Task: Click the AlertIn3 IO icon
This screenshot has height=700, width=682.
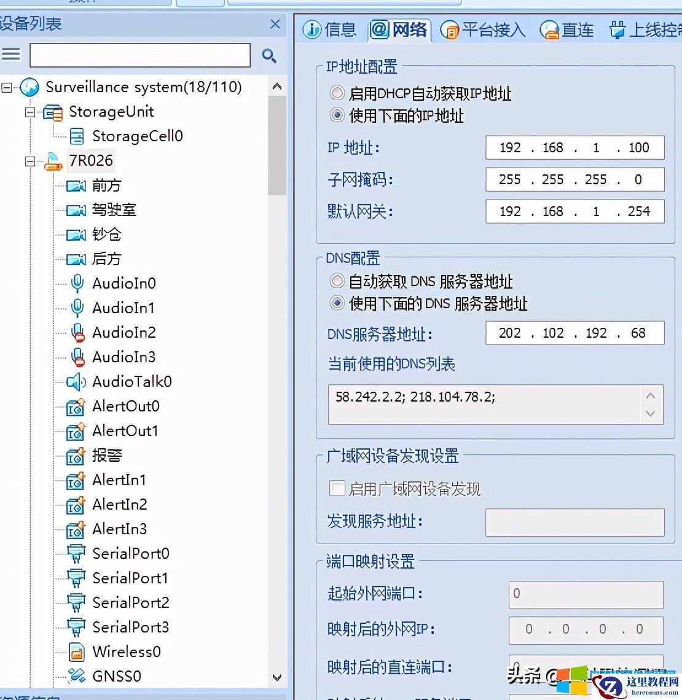Action: click(x=76, y=529)
